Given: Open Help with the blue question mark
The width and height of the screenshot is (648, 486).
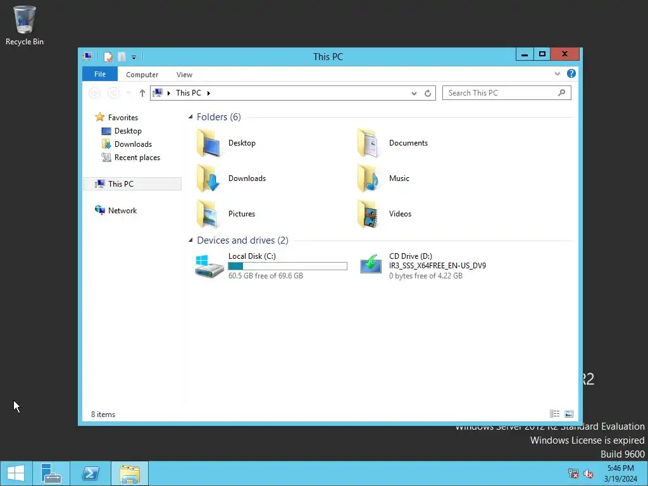Looking at the screenshot, I should [571, 73].
